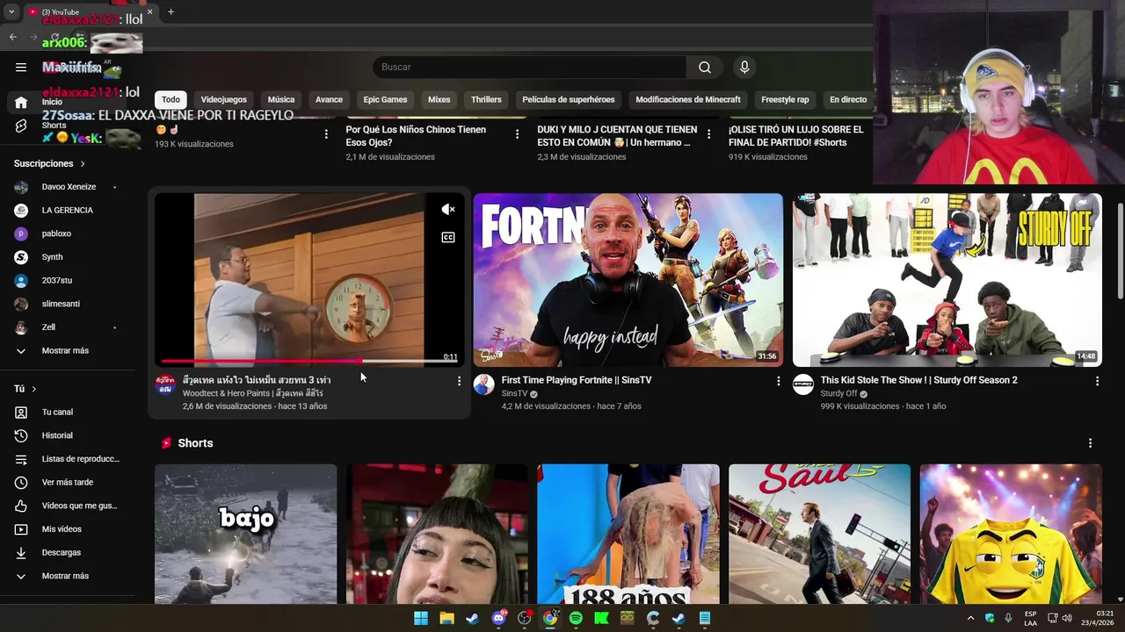The height and width of the screenshot is (632, 1125).
Task: Open options for First Time Playing Fortnite
Action: tap(778, 381)
